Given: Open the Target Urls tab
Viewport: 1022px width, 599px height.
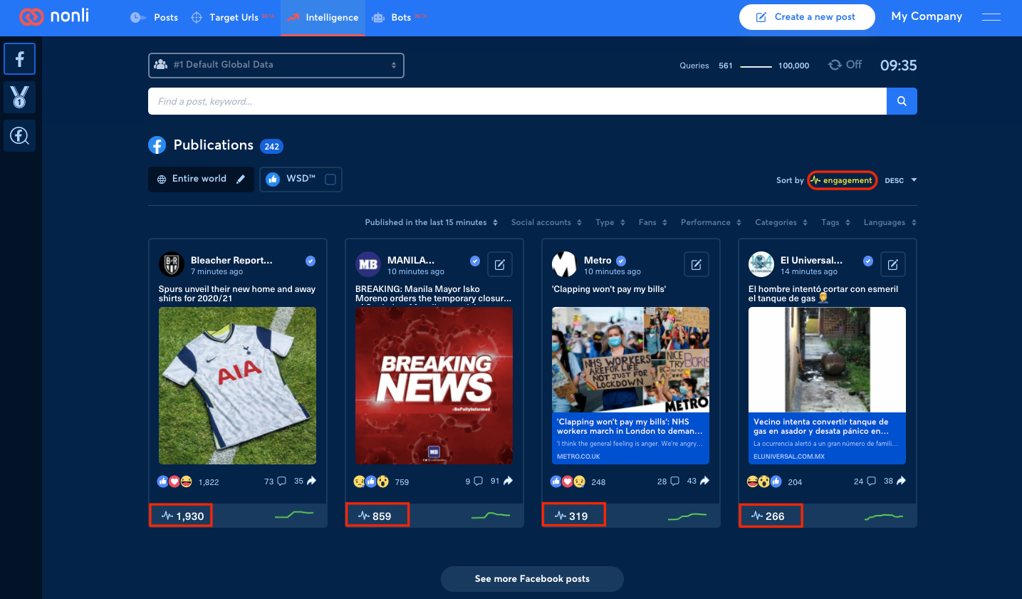Looking at the screenshot, I should pos(234,17).
